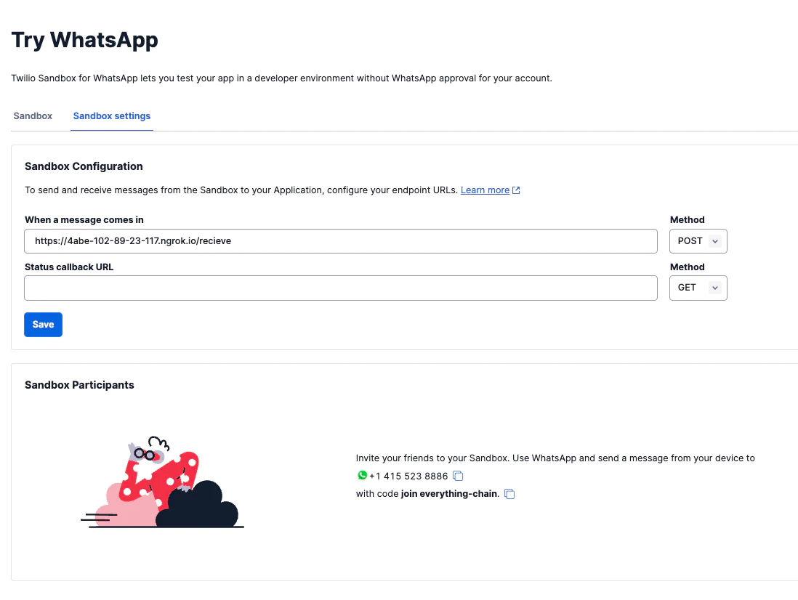
Task: Select the Sandbox settings tab
Action: 112,116
